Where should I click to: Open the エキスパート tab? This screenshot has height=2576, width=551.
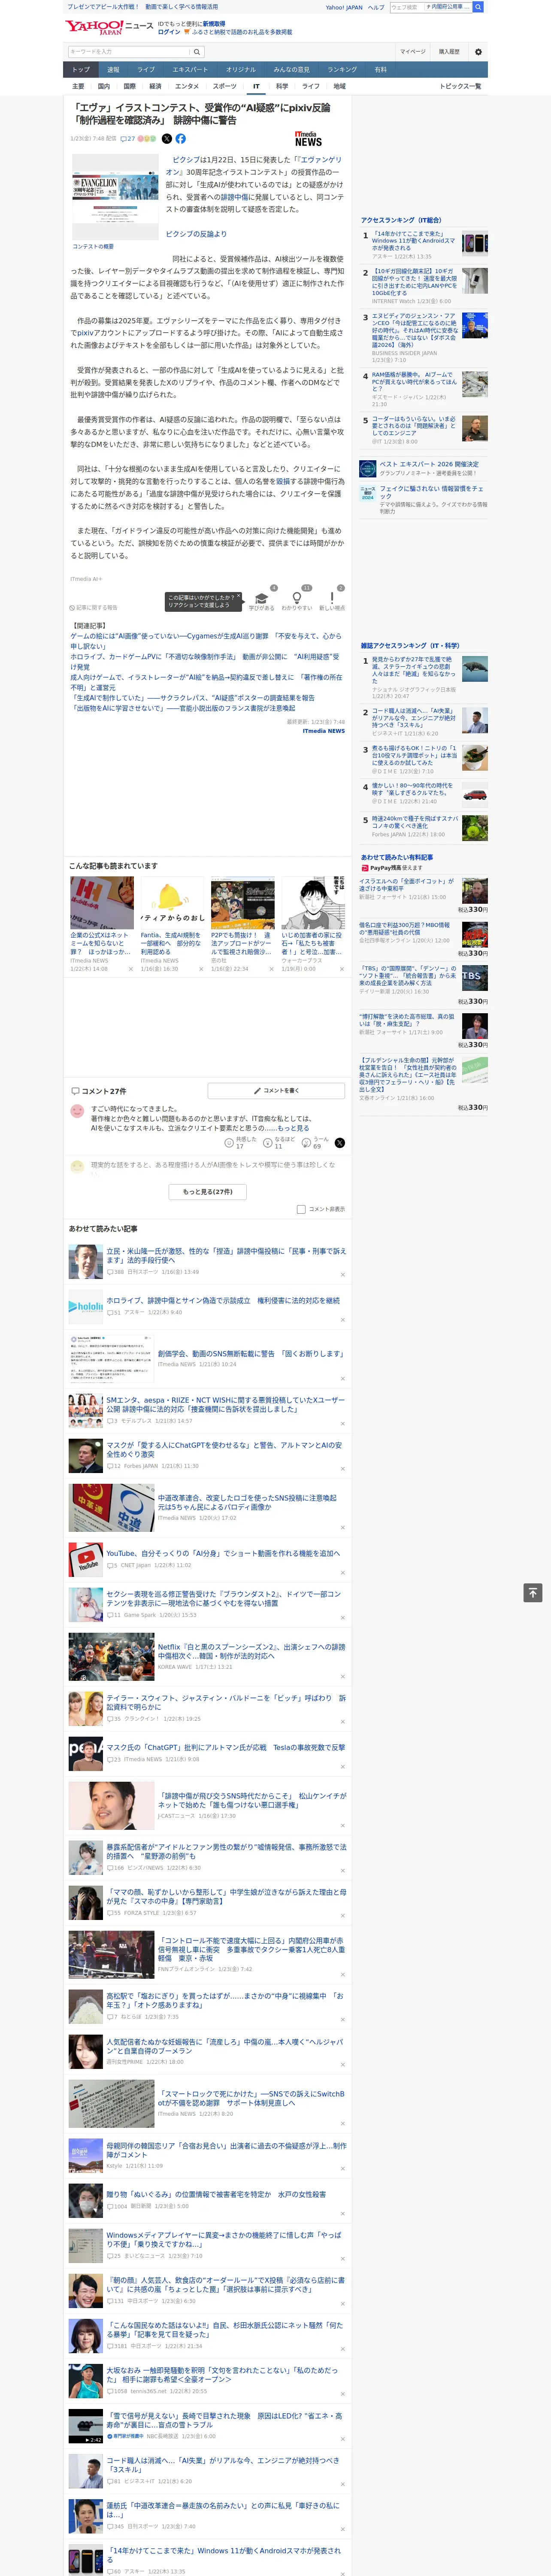coord(190,70)
